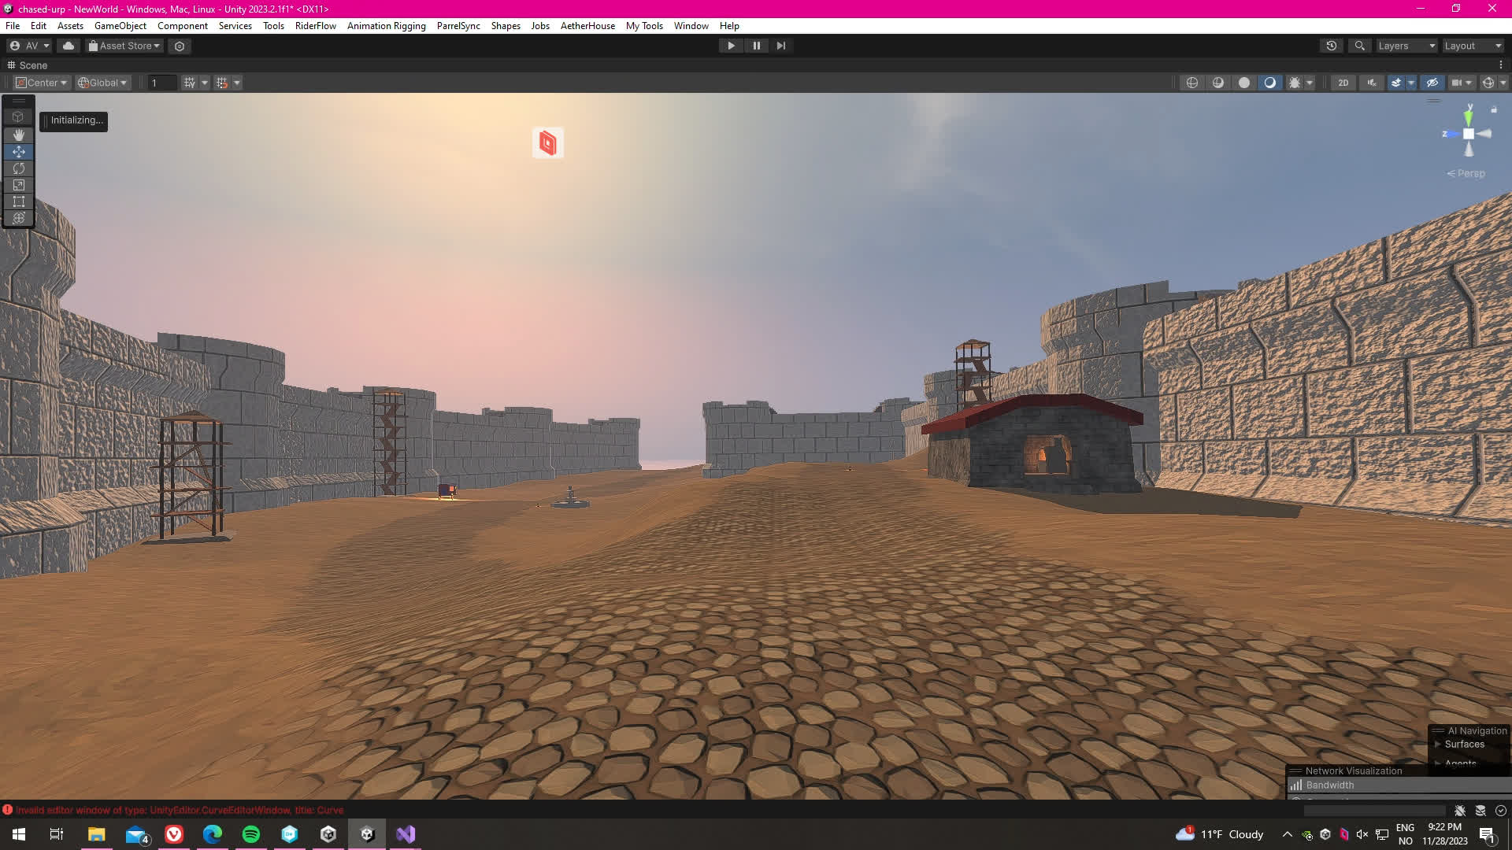Select the Hand view tool
This screenshot has height=850, width=1512.
tap(18, 135)
